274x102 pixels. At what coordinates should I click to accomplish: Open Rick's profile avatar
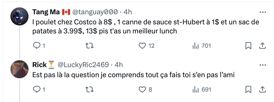click(x=19, y=69)
